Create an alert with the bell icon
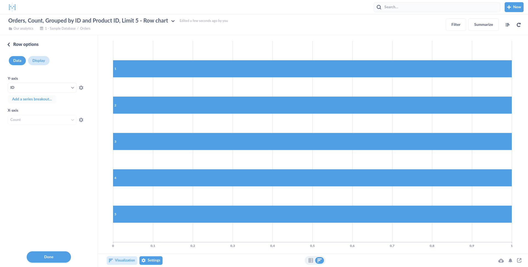This screenshot has width=528, height=267. (510, 260)
